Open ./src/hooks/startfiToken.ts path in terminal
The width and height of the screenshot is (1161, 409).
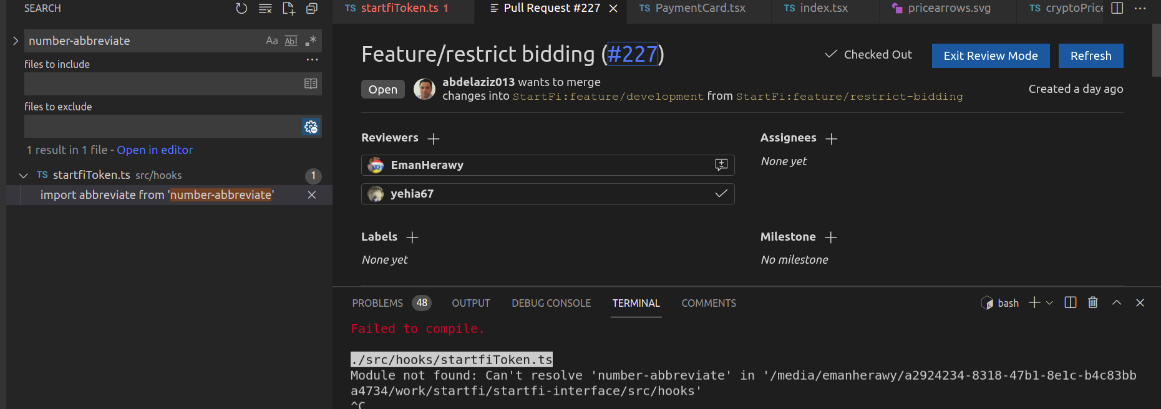452,360
